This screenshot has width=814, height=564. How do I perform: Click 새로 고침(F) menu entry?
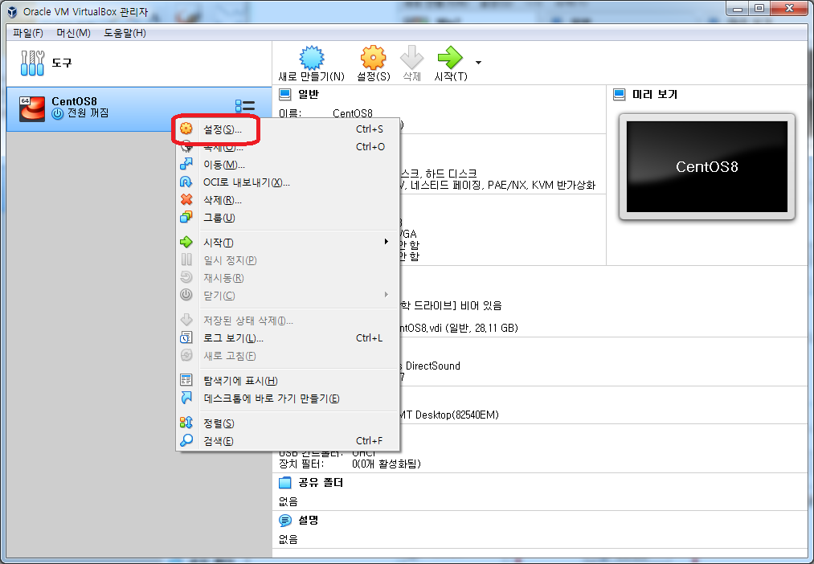tap(288, 355)
